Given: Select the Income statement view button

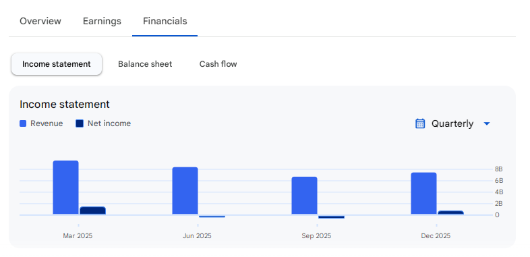Looking at the screenshot, I should (x=57, y=64).
